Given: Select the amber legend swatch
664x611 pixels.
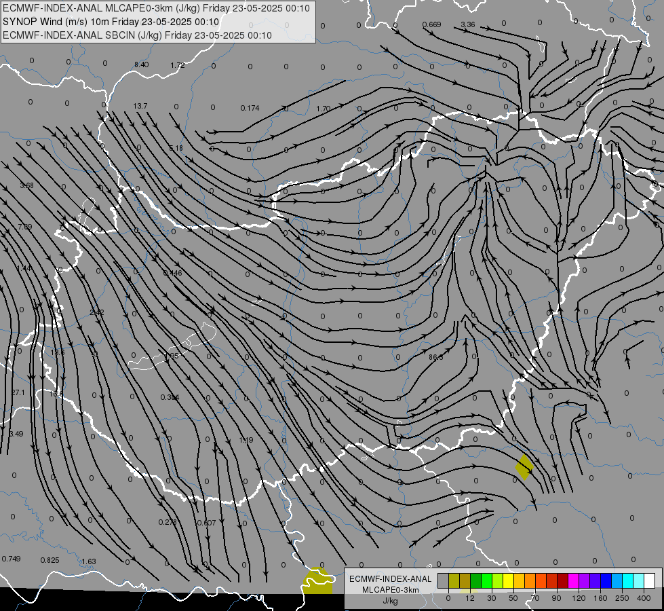Looking at the screenshot, I should pos(520,581).
